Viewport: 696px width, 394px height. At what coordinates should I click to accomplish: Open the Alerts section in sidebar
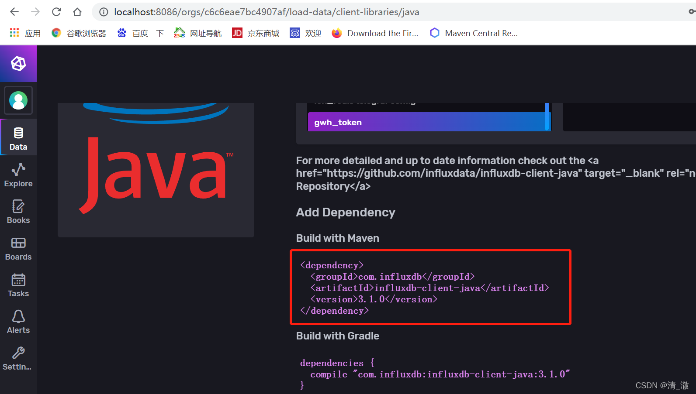point(18,321)
